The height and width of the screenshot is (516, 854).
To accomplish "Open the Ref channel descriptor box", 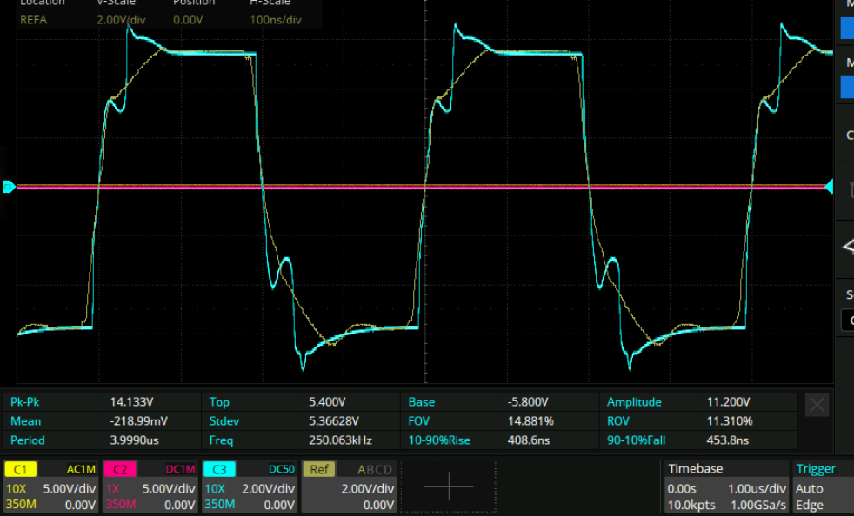I will click(350, 486).
